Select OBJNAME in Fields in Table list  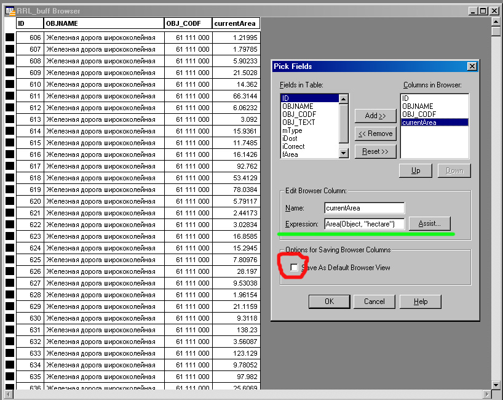[x=309, y=106]
